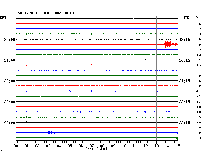Select the DC value "-91"

click(x=199, y=97)
